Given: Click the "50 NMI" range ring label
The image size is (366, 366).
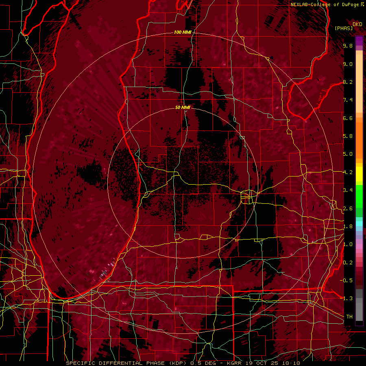Looking at the screenshot, I should (183, 107).
